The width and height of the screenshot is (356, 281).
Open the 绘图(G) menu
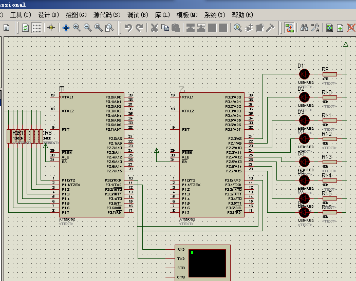76,15
